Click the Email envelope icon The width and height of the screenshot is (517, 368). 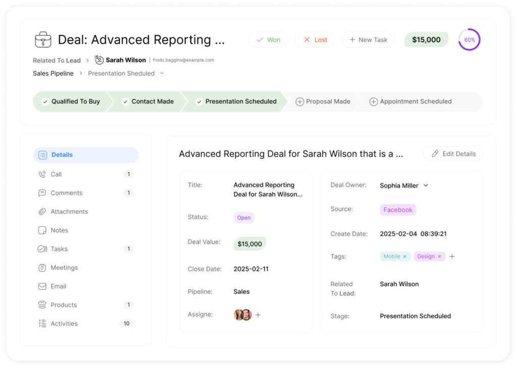pos(42,286)
